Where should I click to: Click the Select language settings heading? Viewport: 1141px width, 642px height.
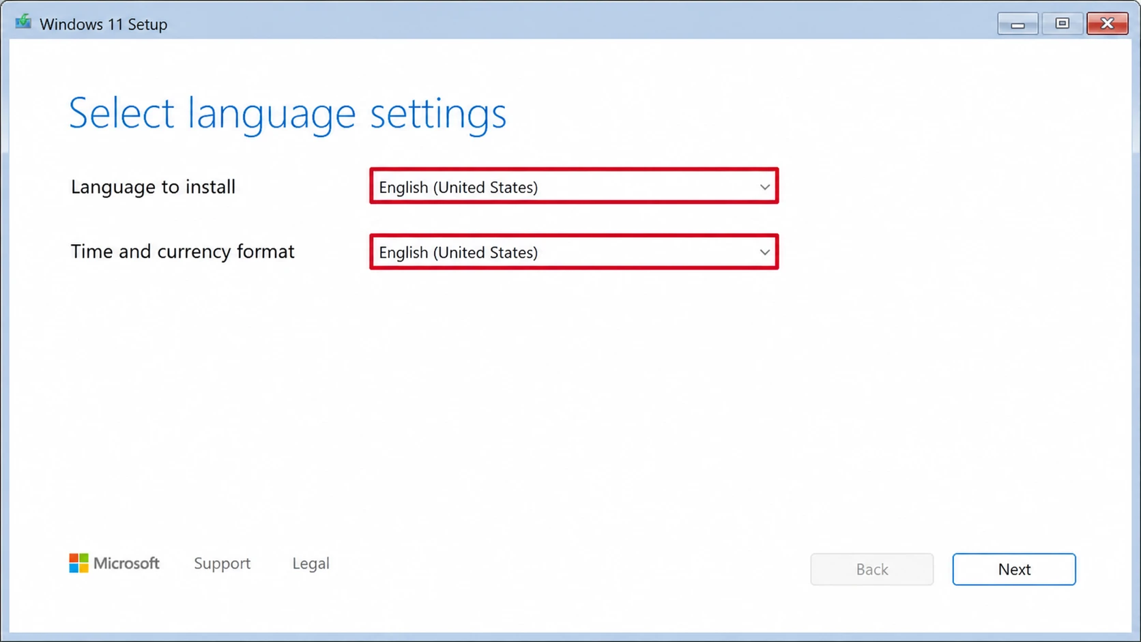coord(287,113)
